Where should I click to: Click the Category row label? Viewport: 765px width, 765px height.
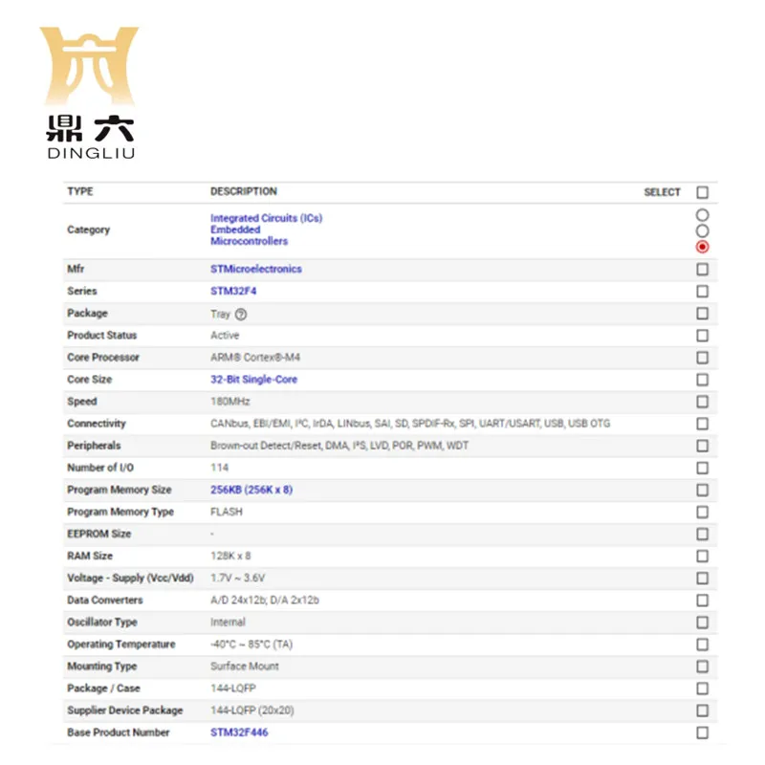point(88,229)
